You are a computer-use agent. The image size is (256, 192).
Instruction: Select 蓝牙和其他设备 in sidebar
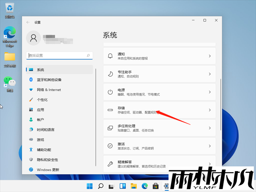[49, 80]
